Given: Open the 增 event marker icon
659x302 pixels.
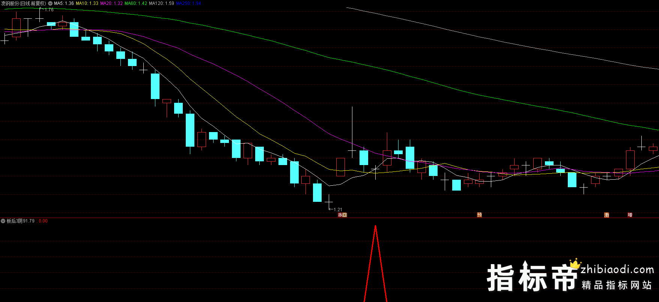Looking at the screenshot, I should 630,215.
